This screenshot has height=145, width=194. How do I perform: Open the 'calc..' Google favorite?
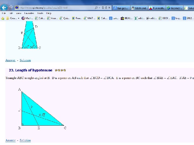tap(114, 18)
